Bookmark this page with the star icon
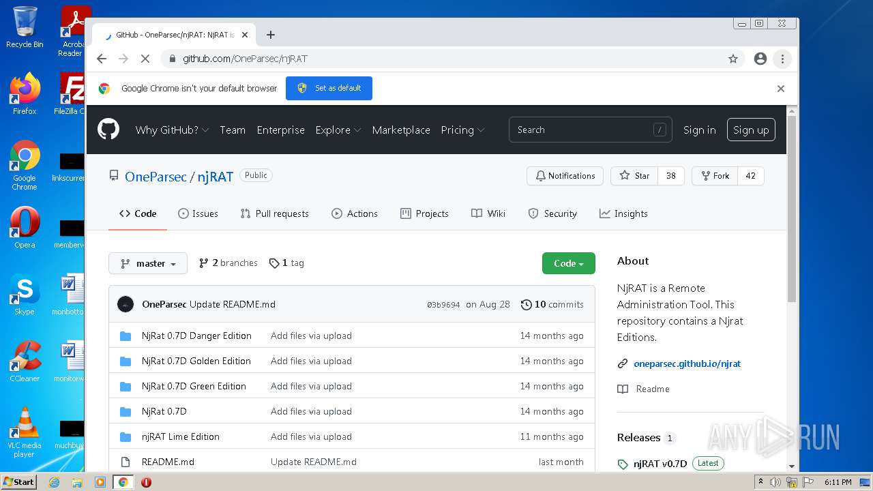The image size is (873, 491). pyautogui.click(x=733, y=59)
